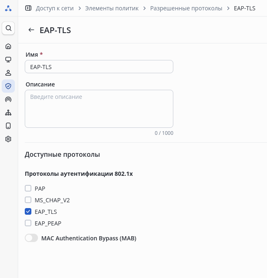Open the network hierarchy sidebar icon
The height and width of the screenshot is (278, 267).
click(x=8, y=113)
